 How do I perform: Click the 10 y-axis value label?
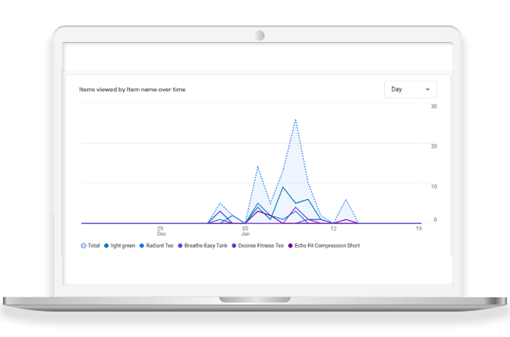click(x=434, y=186)
